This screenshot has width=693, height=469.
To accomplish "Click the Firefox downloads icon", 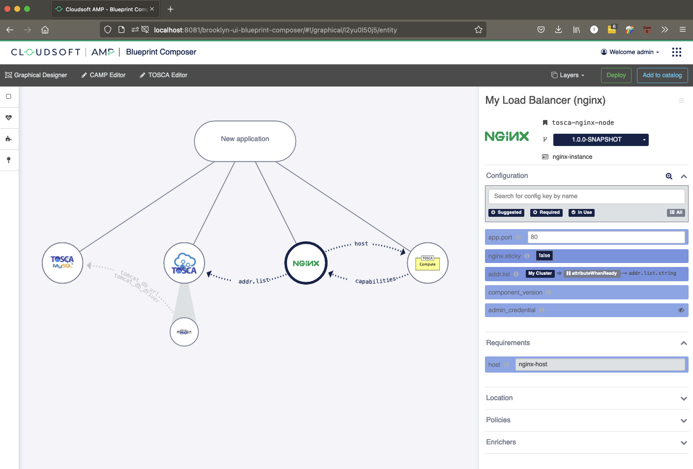I will [558, 29].
